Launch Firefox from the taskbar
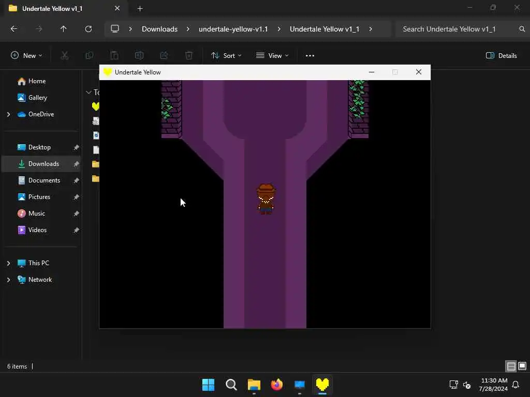This screenshot has width=530, height=397. click(277, 385)
